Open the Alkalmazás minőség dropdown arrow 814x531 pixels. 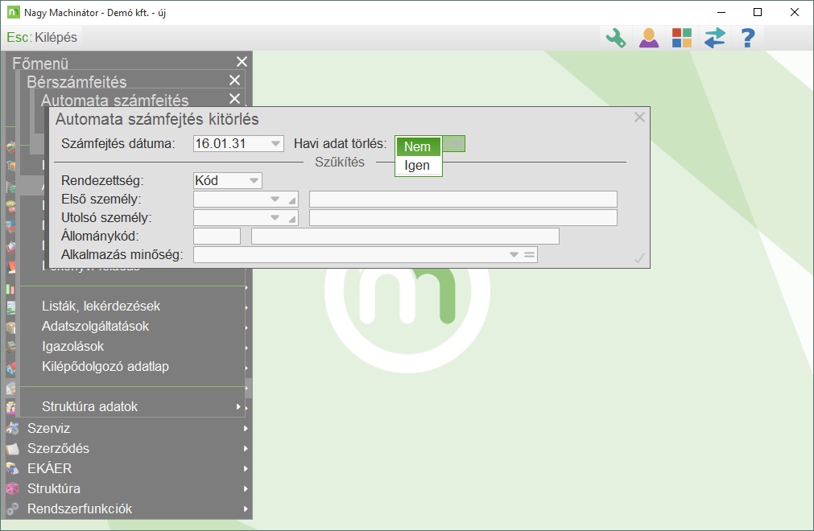tap(514, 254)
